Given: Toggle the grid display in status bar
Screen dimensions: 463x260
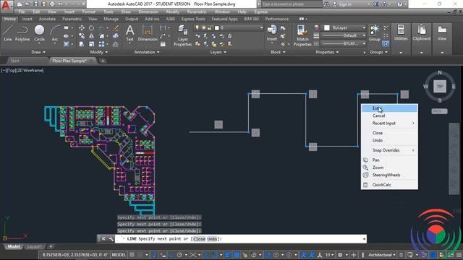Looking at the screenshot, I should (132, 255).
